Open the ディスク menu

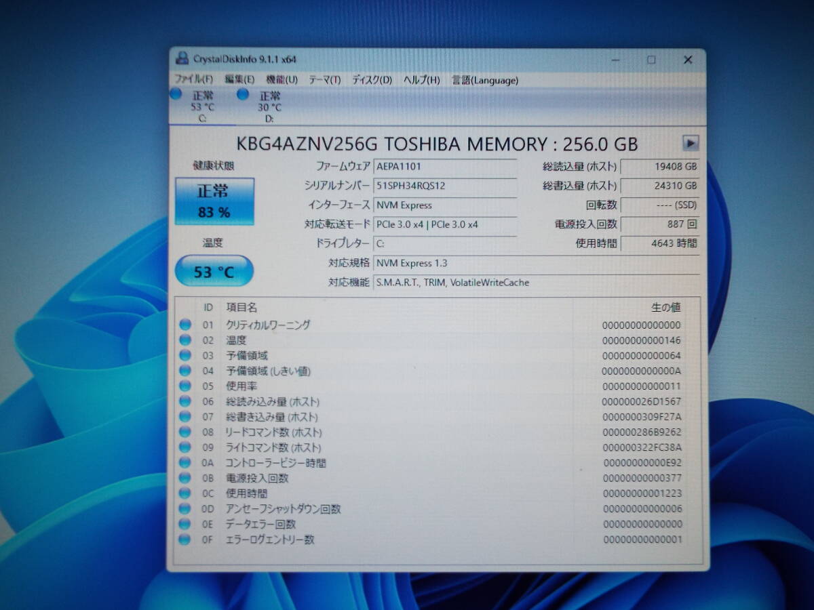click(372, 80)
